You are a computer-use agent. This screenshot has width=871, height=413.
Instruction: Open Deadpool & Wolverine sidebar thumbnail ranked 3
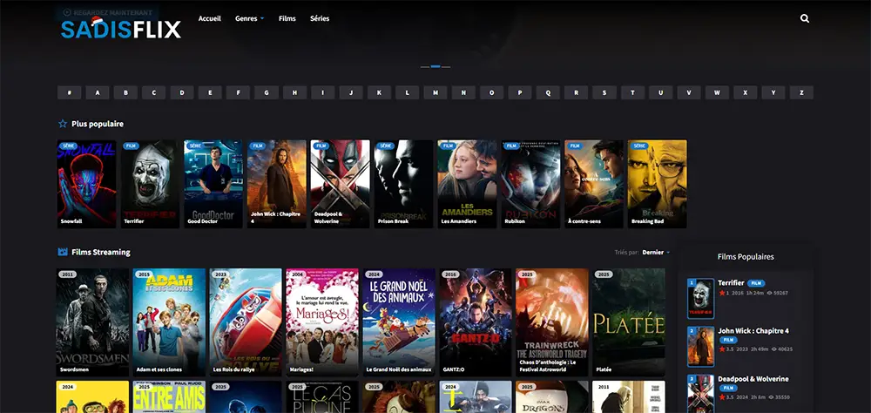click(x=701, y=394)
